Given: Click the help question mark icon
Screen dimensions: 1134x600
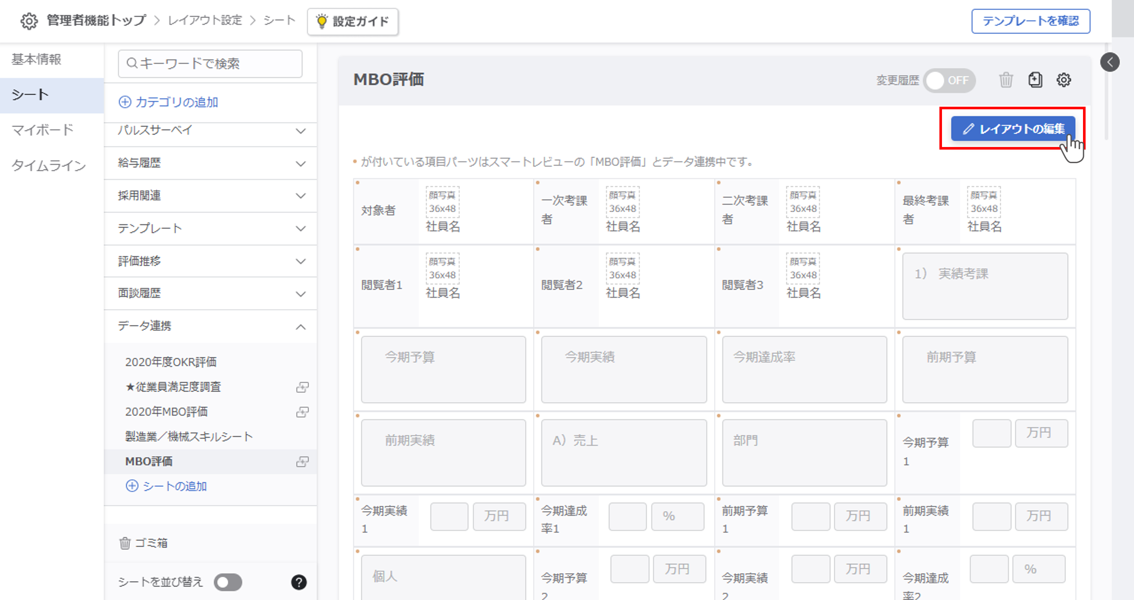Looking at the screenshot, I should click(299, 582).
